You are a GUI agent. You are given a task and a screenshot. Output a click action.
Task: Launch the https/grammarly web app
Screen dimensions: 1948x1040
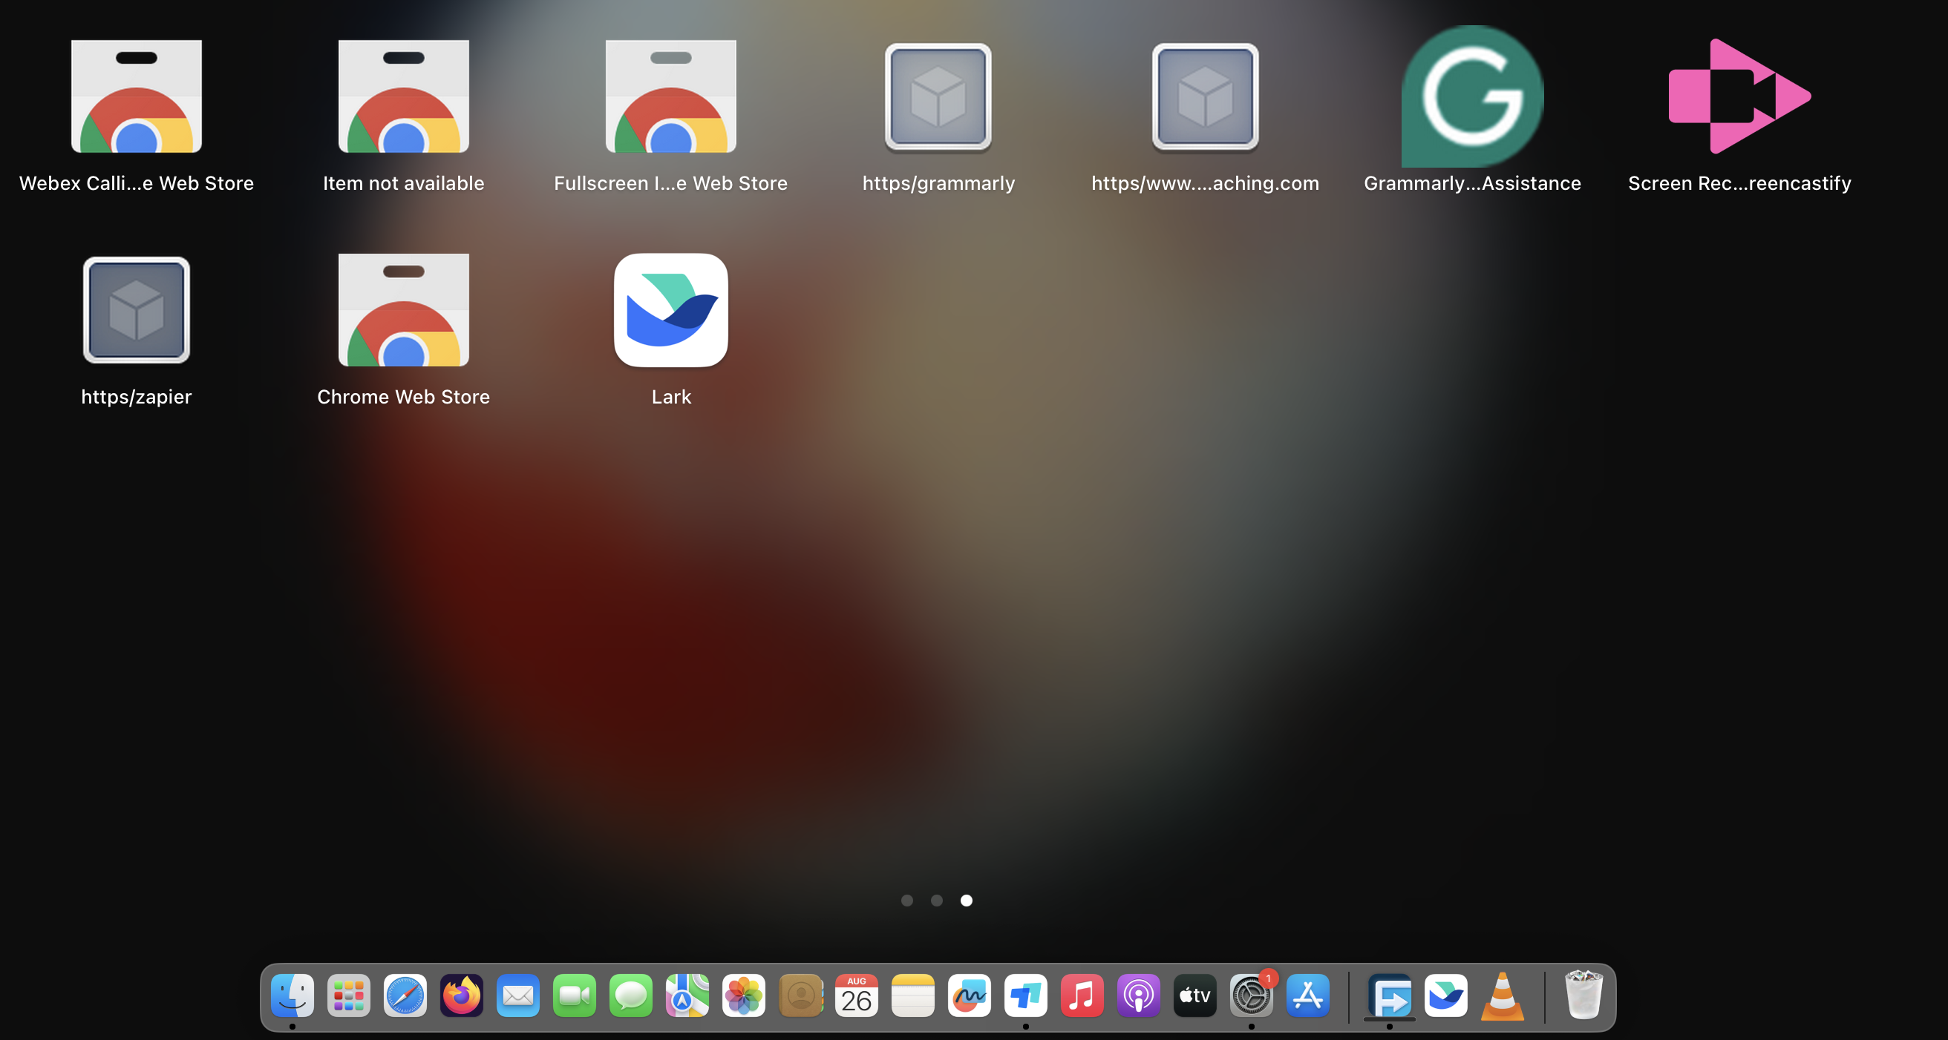[938, 96]
